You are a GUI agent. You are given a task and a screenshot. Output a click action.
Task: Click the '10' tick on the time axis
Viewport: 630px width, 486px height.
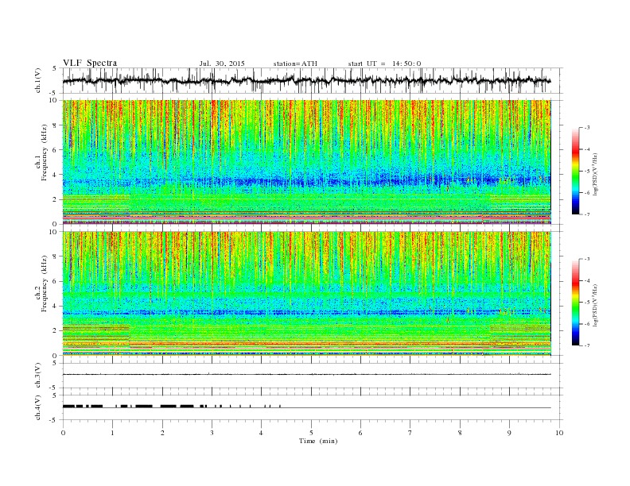tap(559, 433)
